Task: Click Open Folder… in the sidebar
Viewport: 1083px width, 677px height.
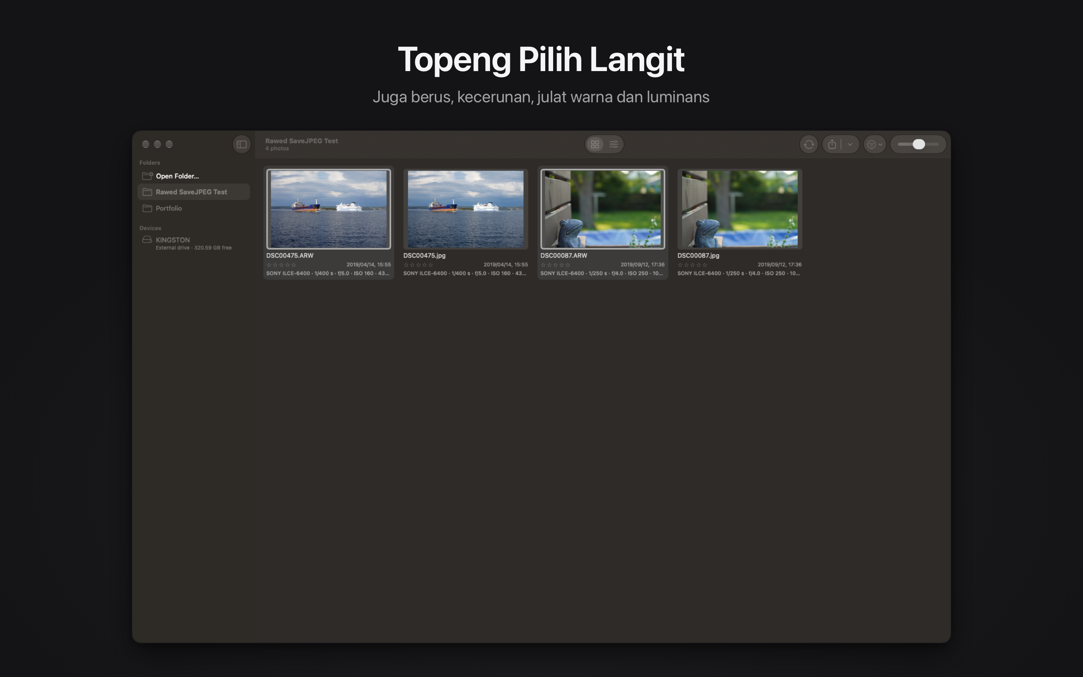Action: coord(194,176)
